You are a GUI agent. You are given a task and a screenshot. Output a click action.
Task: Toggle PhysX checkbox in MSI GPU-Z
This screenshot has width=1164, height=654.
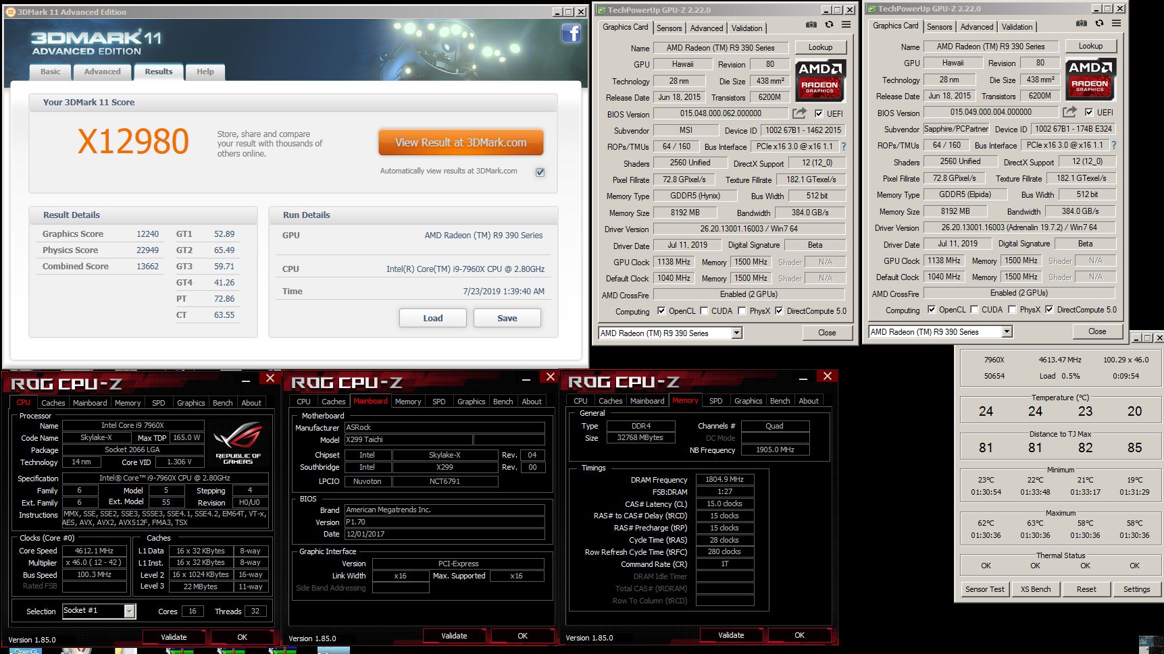click(x=742, y=311)
